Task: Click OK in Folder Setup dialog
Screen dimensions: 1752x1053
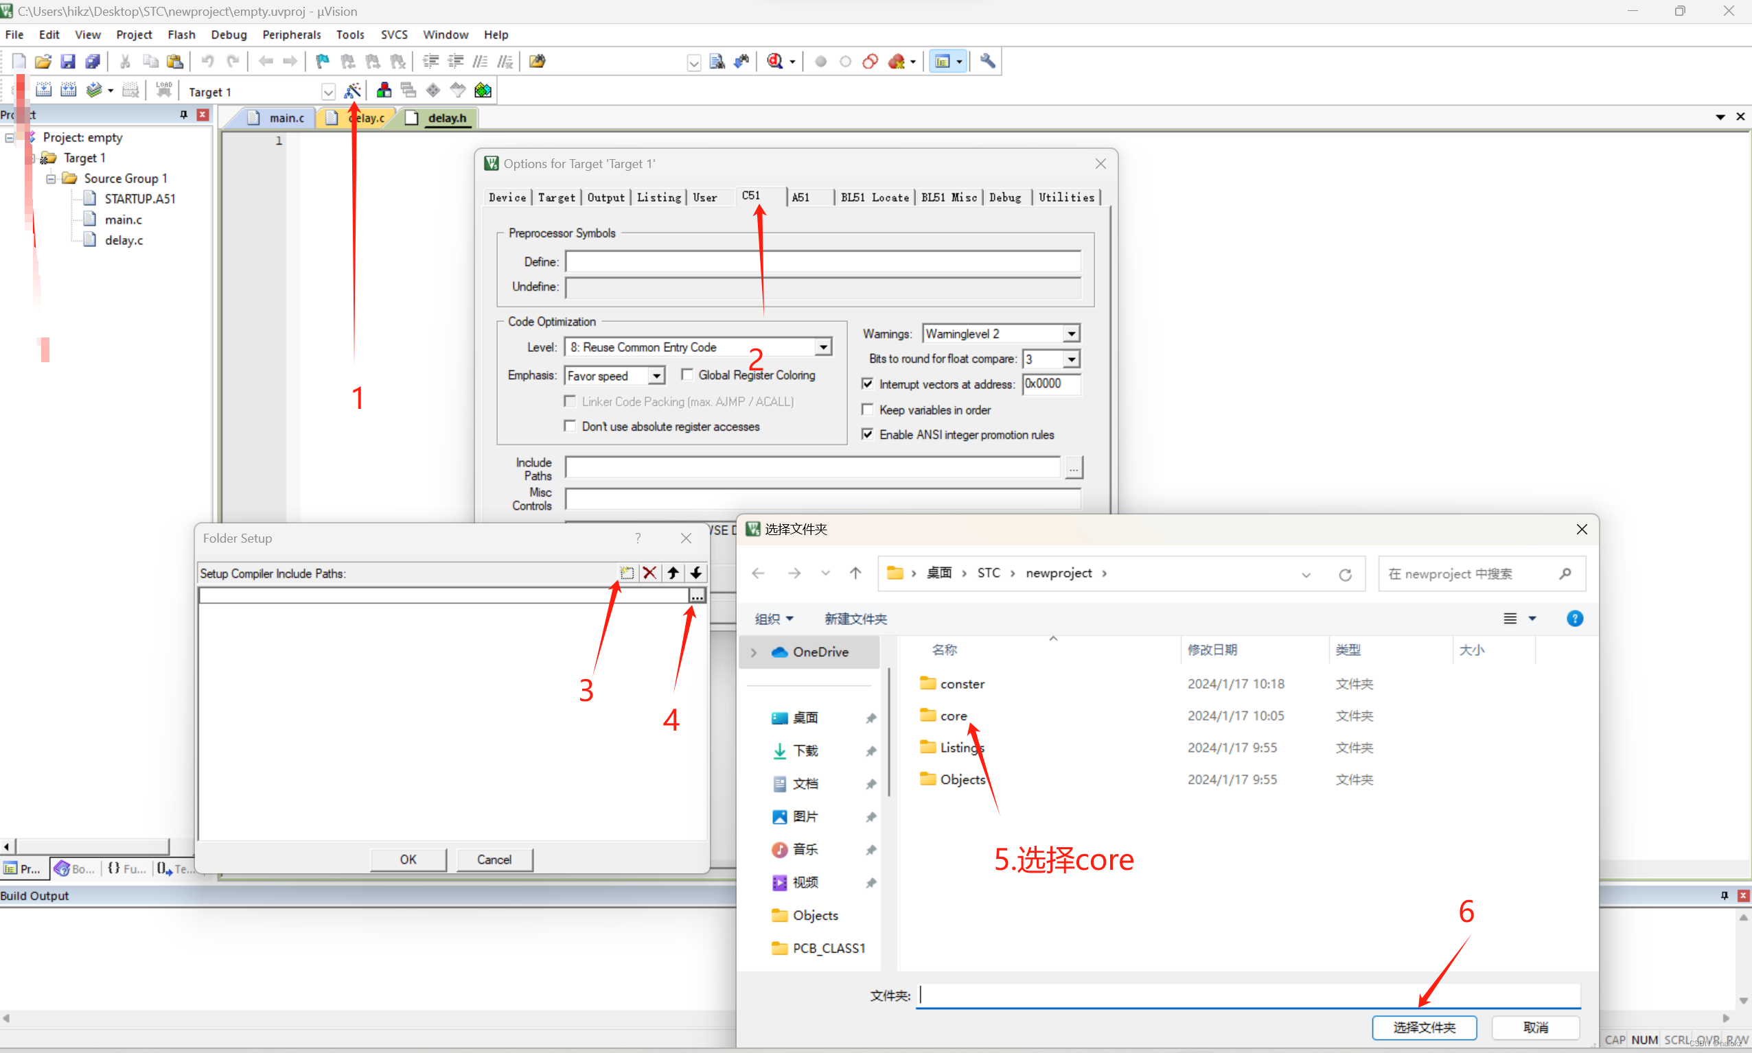Action: pyautogui.click(x=408, y=860)
